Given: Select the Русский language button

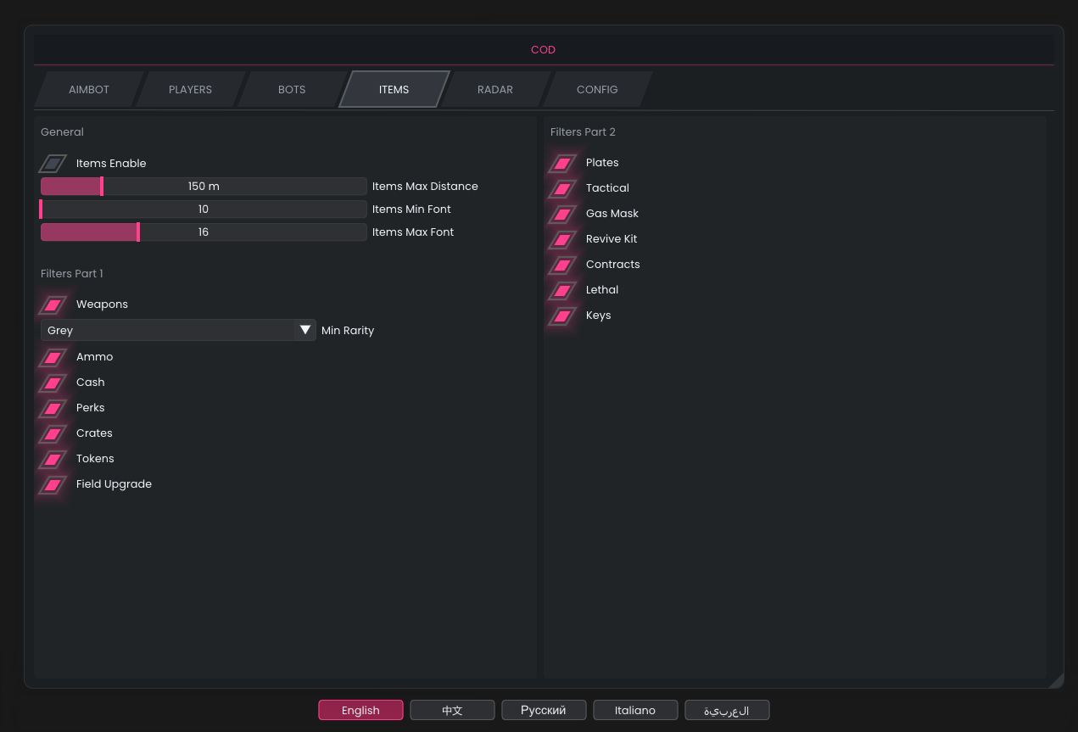Looking at the screenshot, I should click(x=543, y=710).
